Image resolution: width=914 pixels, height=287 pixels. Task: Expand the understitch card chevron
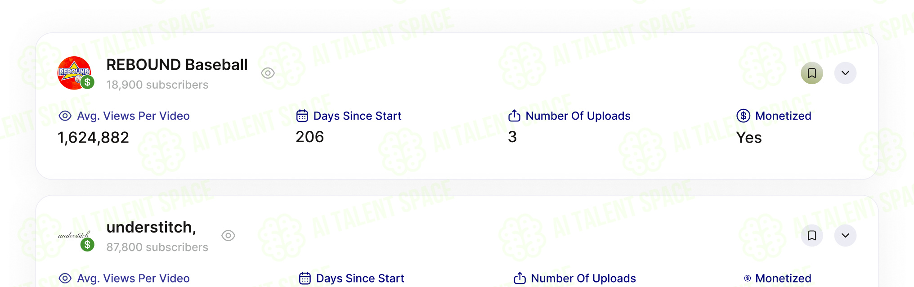(846, 235)
